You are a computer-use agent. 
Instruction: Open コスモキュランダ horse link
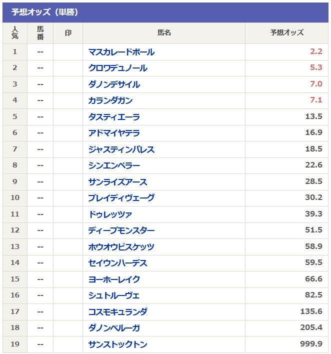coord(118,312)
